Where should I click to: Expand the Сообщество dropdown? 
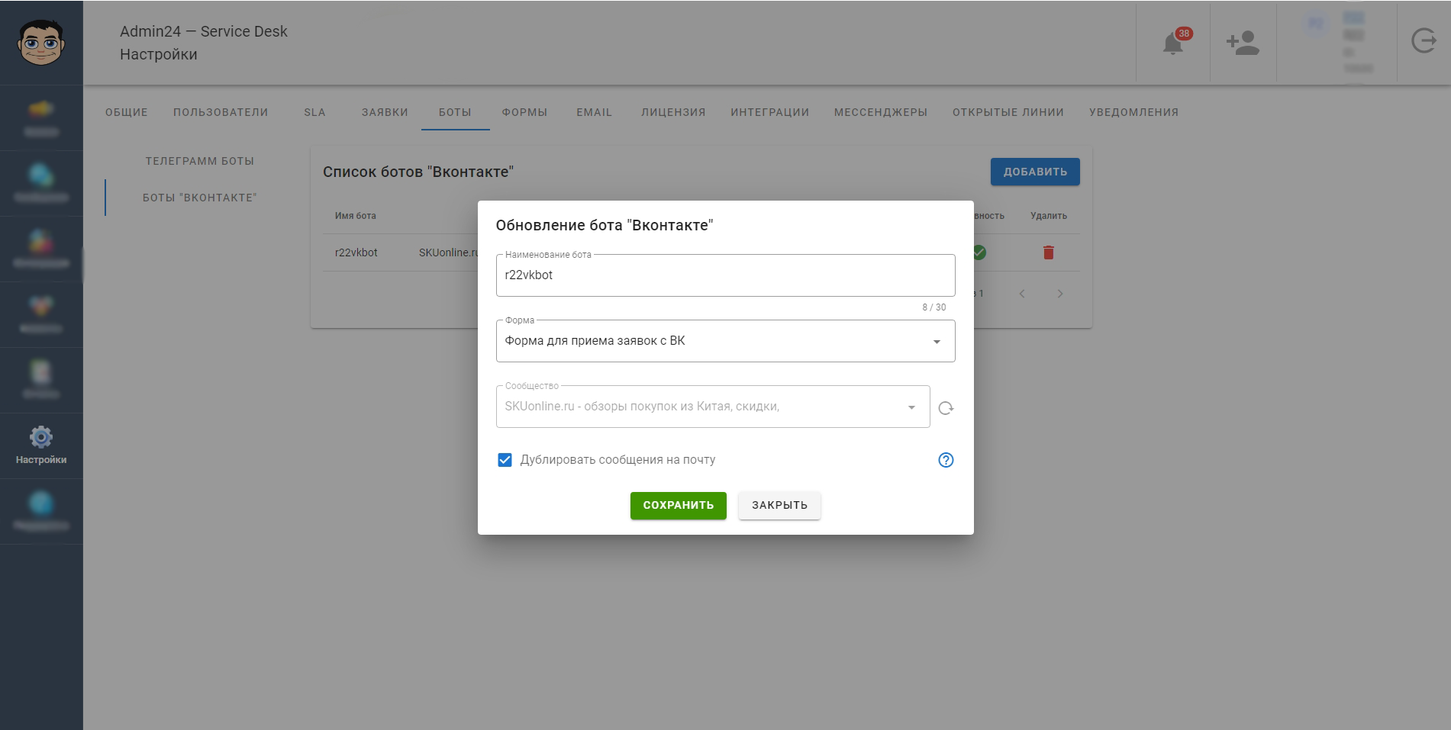click(x=911, y=407)
